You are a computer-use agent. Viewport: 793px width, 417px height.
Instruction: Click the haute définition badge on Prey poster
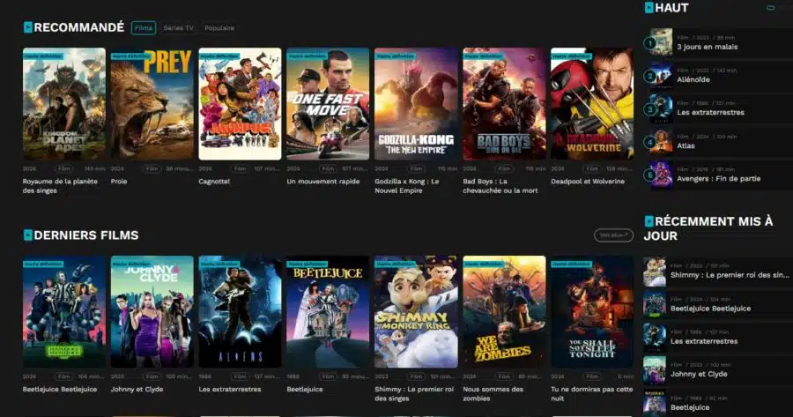pos(131,56)
